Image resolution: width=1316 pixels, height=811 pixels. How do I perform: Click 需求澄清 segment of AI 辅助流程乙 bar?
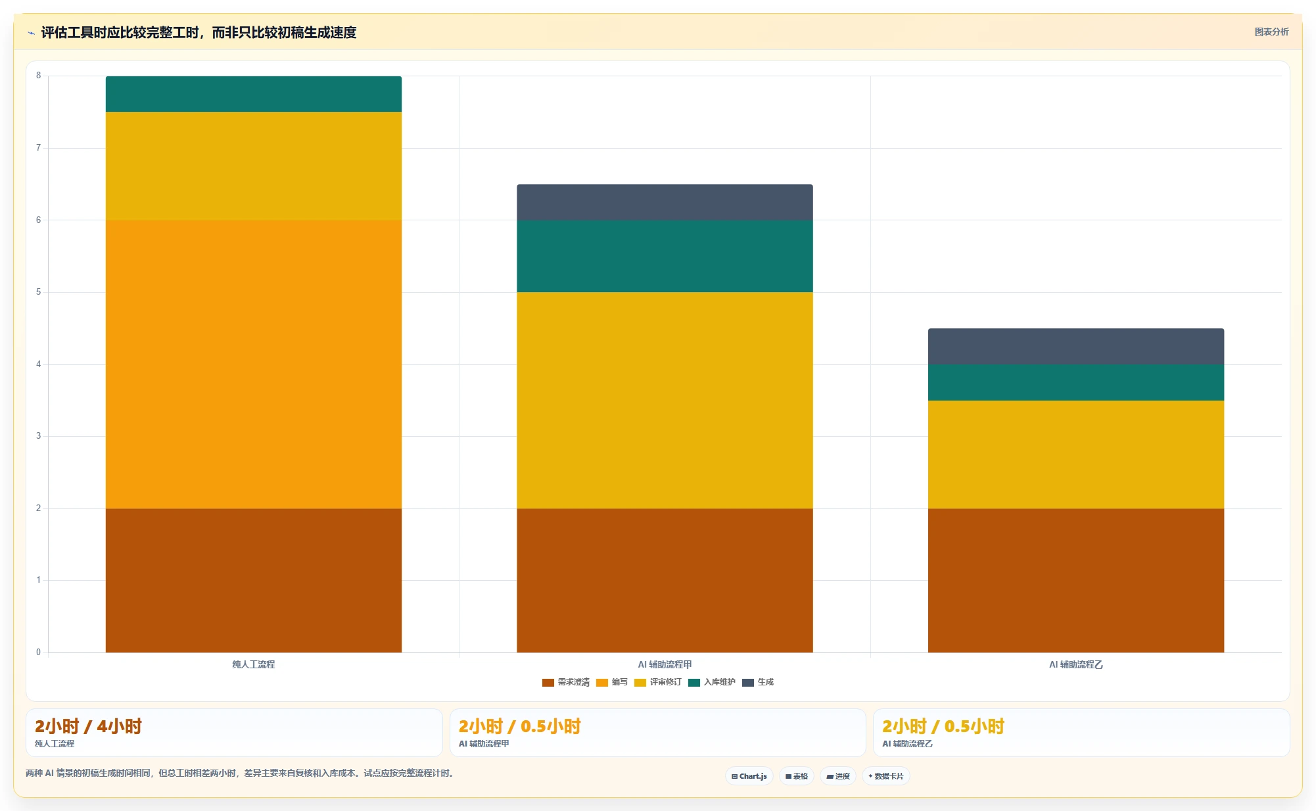click(x=1076, y=580)
